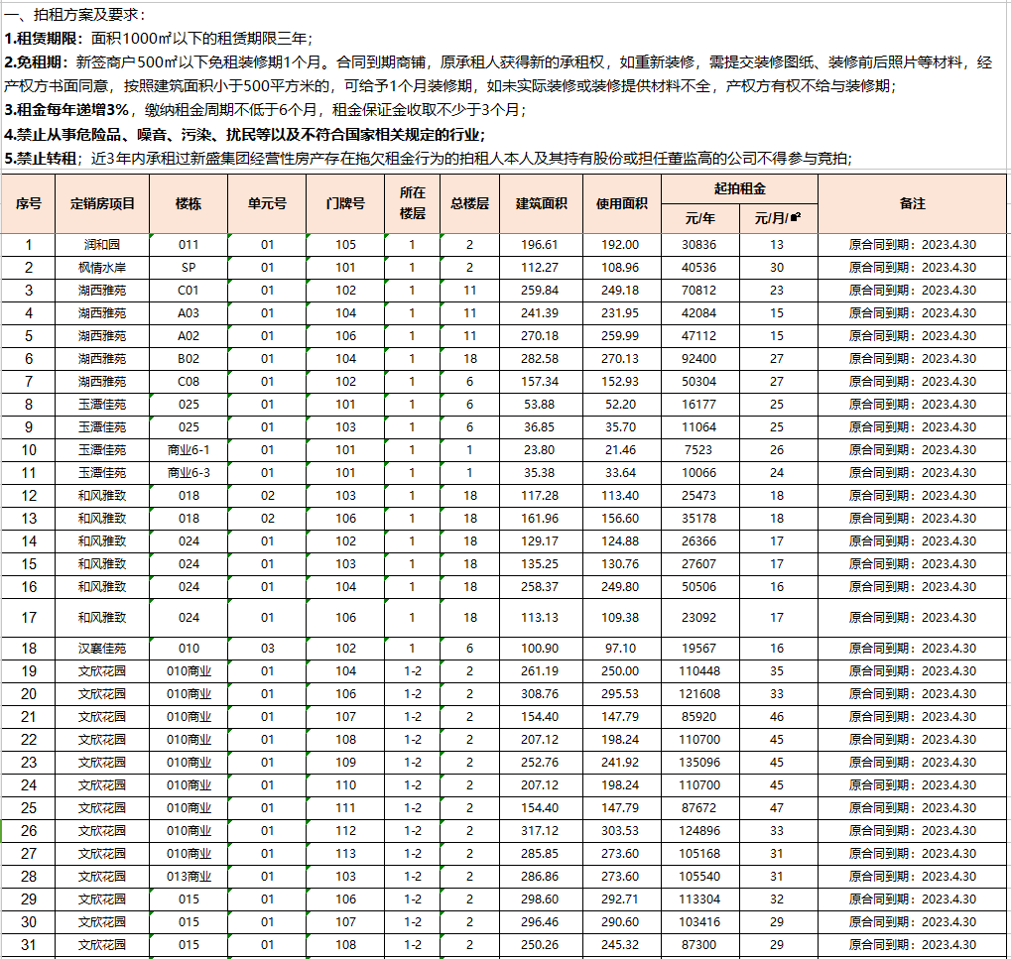Select the 汉宸佳苑 project cell
The height and width of the screenshot is (959, 1011).
(103, 648)
